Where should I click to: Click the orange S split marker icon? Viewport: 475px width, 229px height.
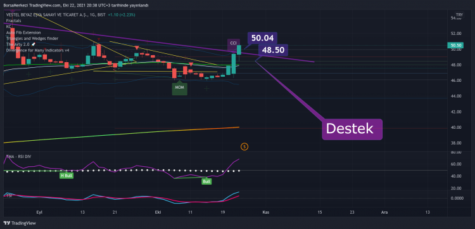coord(244,147)
